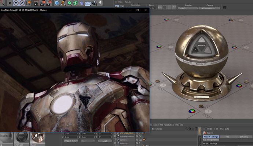
Task: Click the snapshot camera icon in renderer
Action: pos(224,7)
